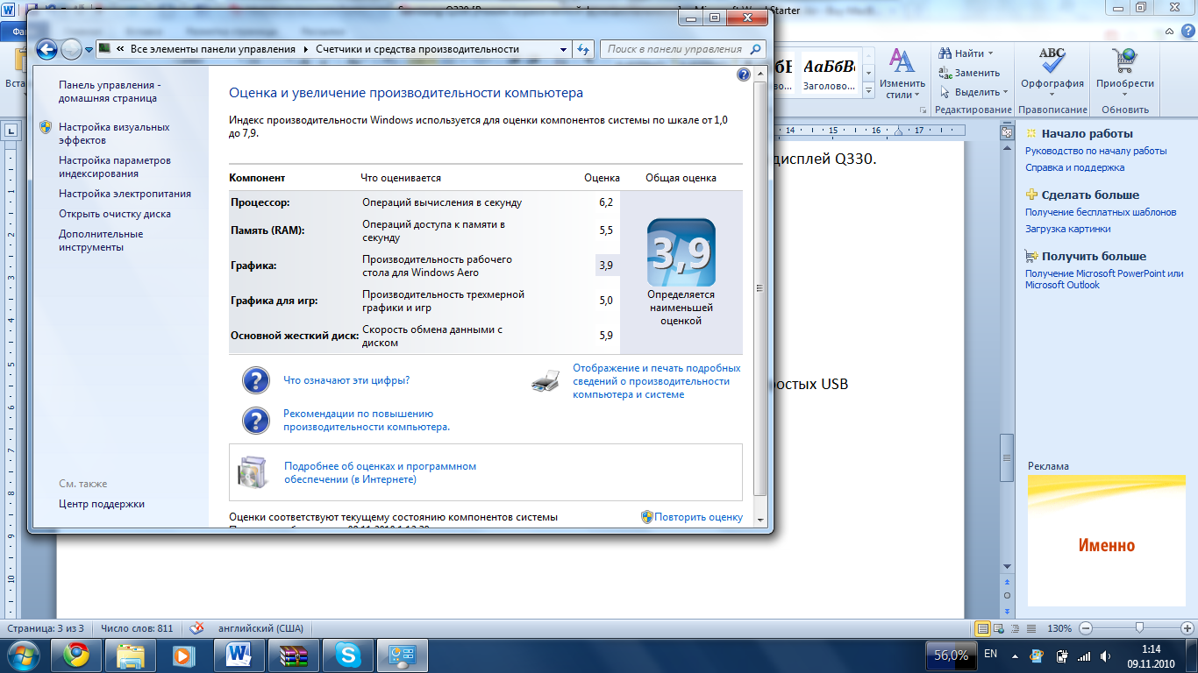Click the Word zoom slider handle

click(1139, 628)
